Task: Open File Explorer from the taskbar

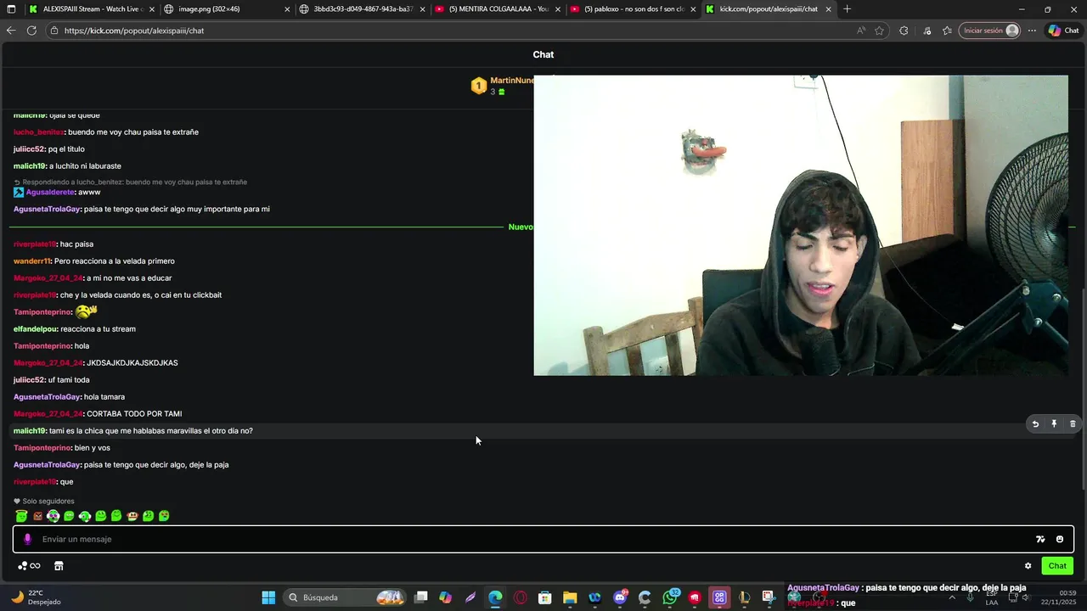Action: 570,597
